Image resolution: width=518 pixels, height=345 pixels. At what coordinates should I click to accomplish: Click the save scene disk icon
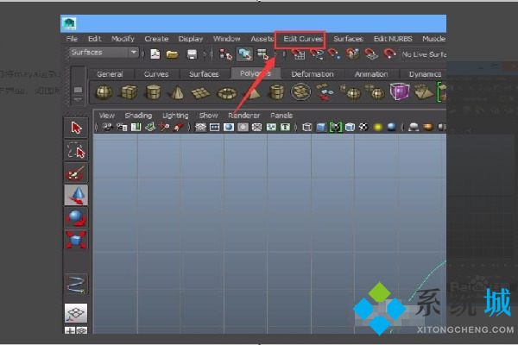(192, 53)
